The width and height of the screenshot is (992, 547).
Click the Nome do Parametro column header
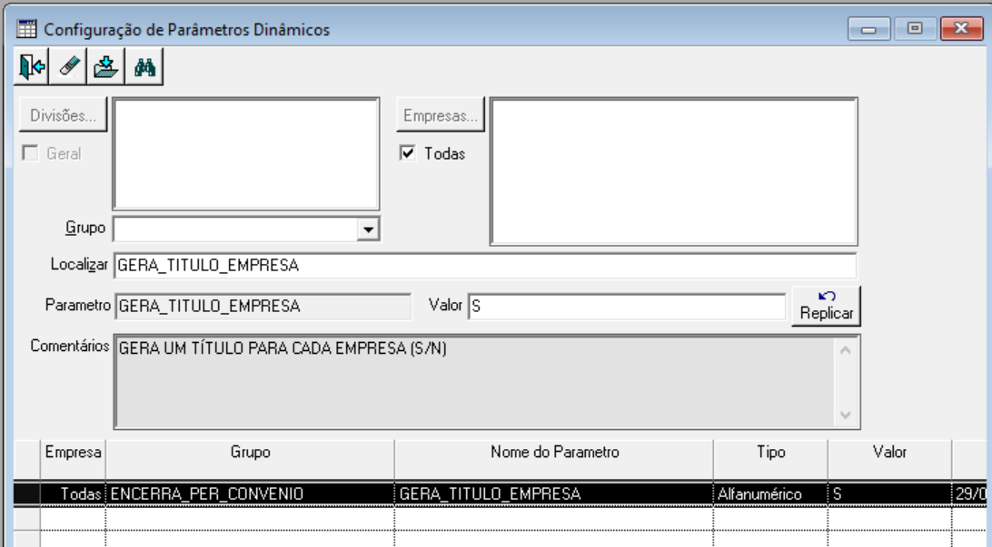pyautogui.click(x=554, y=459)
